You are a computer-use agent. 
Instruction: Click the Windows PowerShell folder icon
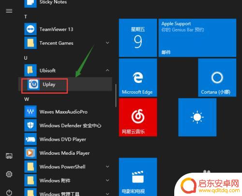pos(30,167)
